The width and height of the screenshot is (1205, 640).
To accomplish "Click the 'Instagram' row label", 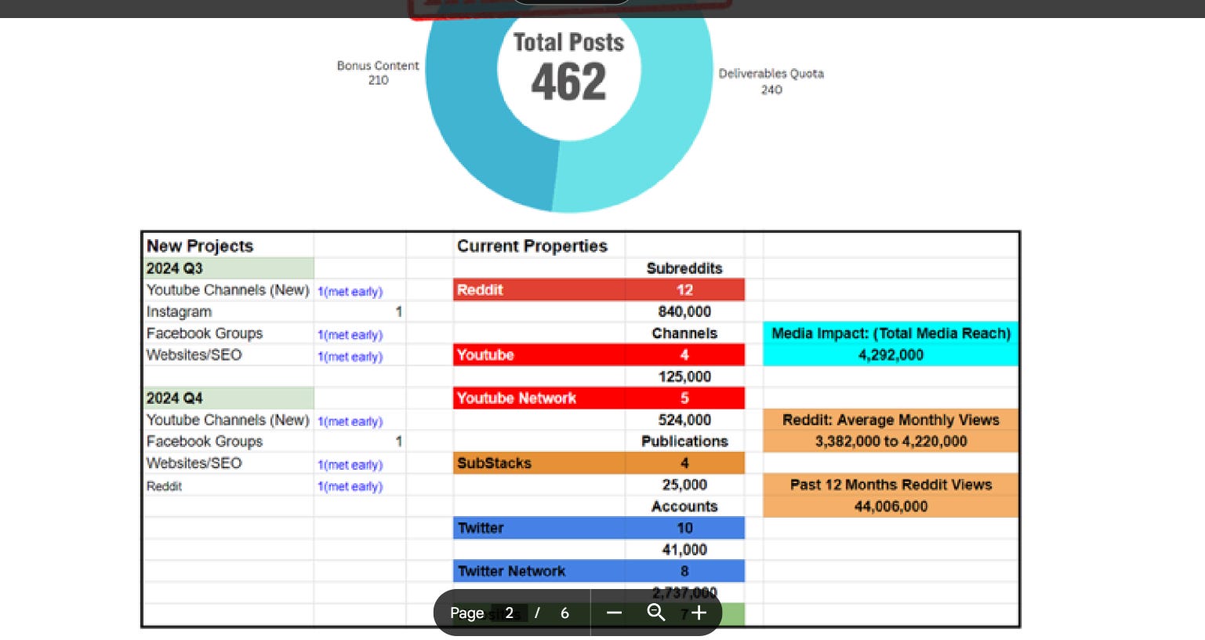I will [x=179, y=312].
